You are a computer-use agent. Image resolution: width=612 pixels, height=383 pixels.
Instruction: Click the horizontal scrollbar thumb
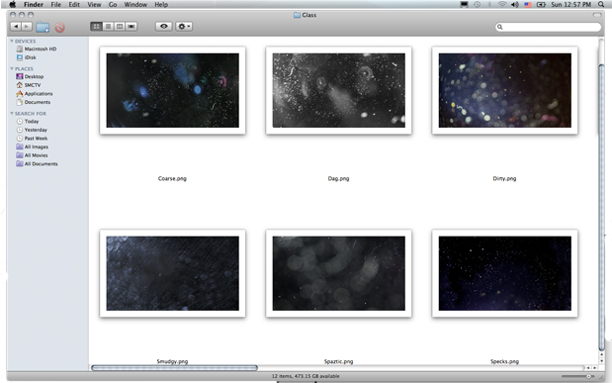(174, 368)
